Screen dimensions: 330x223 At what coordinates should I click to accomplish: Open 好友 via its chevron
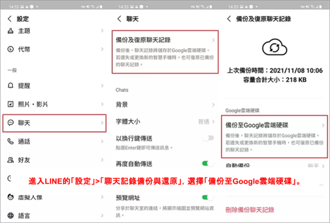(x=102, y=160)
